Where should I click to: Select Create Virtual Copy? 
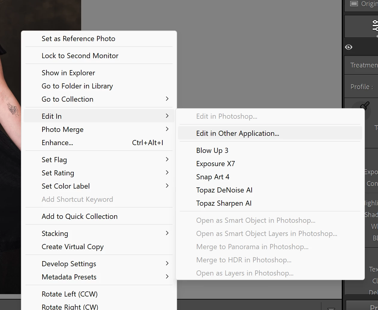pyautogui.click(x=99, y=247)
